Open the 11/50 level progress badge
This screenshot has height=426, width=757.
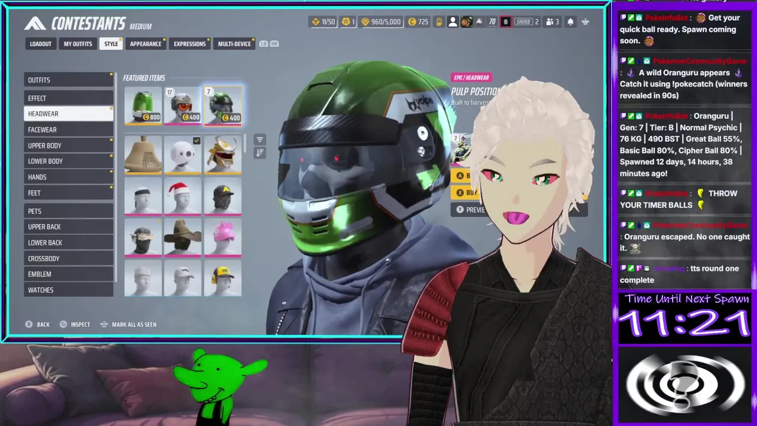pos(322,22)
